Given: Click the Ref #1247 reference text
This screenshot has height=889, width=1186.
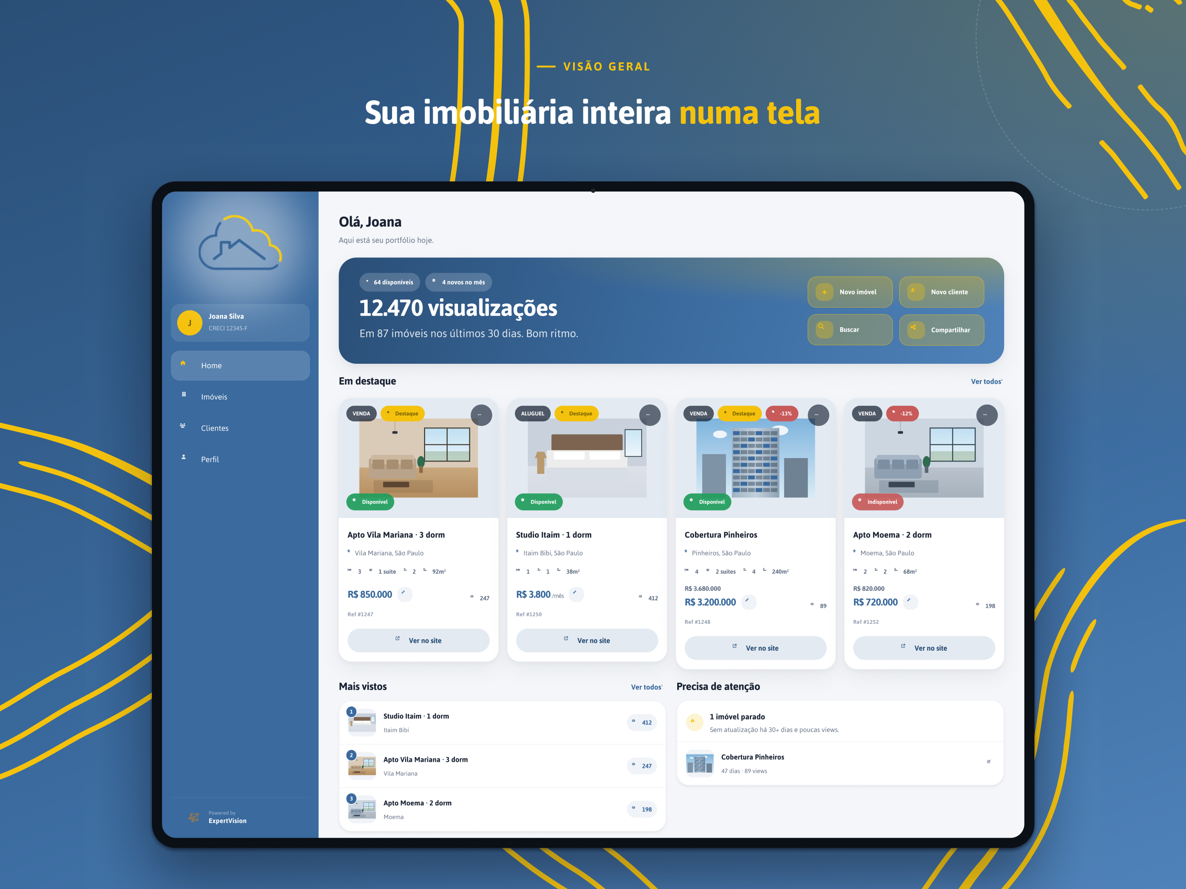Looking at the screenshot, I should tap(360, 615).
